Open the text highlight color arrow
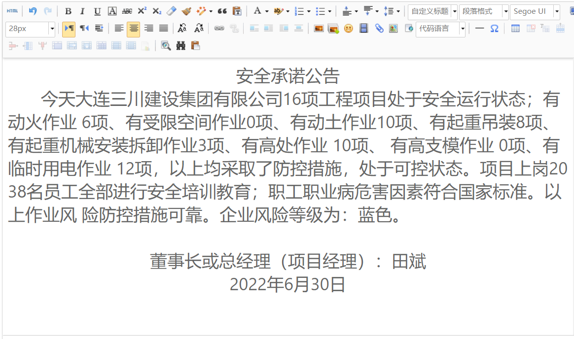The width and height of the screenshot is (574, 339). (x=287, y=11)
